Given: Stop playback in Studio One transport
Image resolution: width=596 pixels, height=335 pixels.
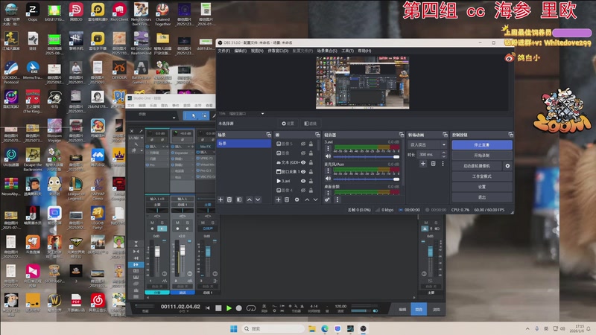Looking at the screenshot, I should pyautogui.click(x=218, y=308).
